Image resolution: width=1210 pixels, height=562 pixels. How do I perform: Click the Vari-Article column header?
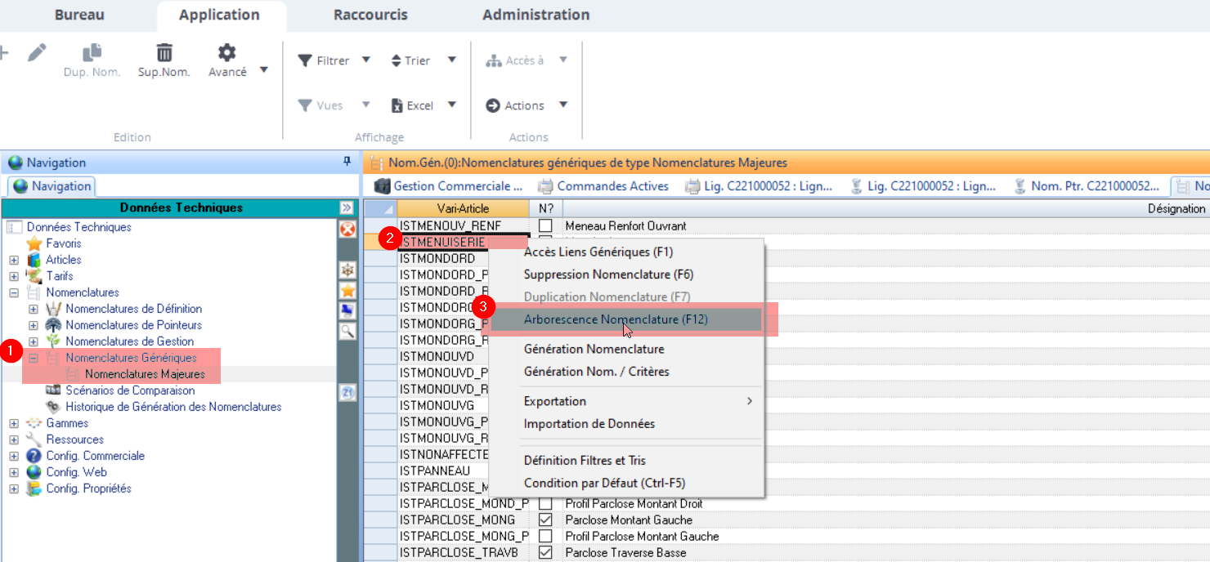463,208
